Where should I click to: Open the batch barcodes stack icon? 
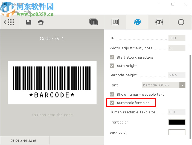(x=94, y=22)
